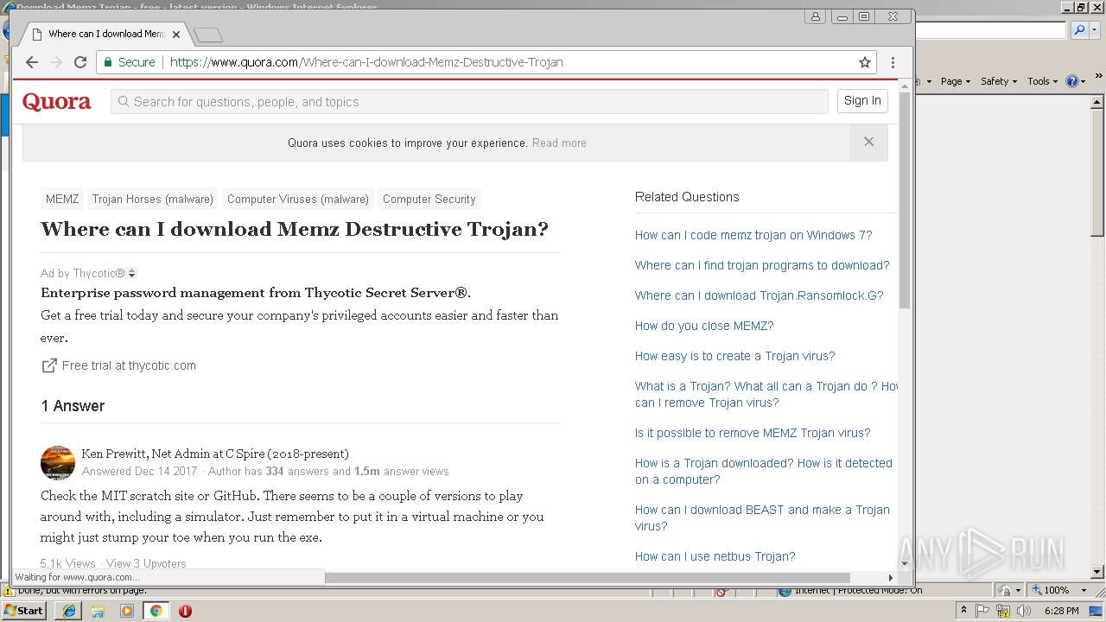Open 'How do you close MEMZ?' question
This screenshot has height=622, width=1106.
pos(704,326)
